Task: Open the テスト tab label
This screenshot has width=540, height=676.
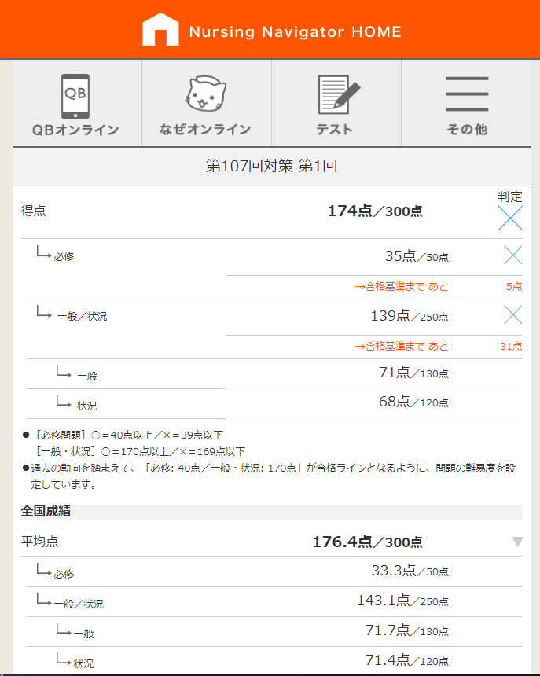Action: point(335,130)
